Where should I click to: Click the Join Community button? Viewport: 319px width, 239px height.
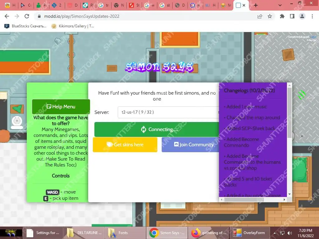(x=190, y=144)
